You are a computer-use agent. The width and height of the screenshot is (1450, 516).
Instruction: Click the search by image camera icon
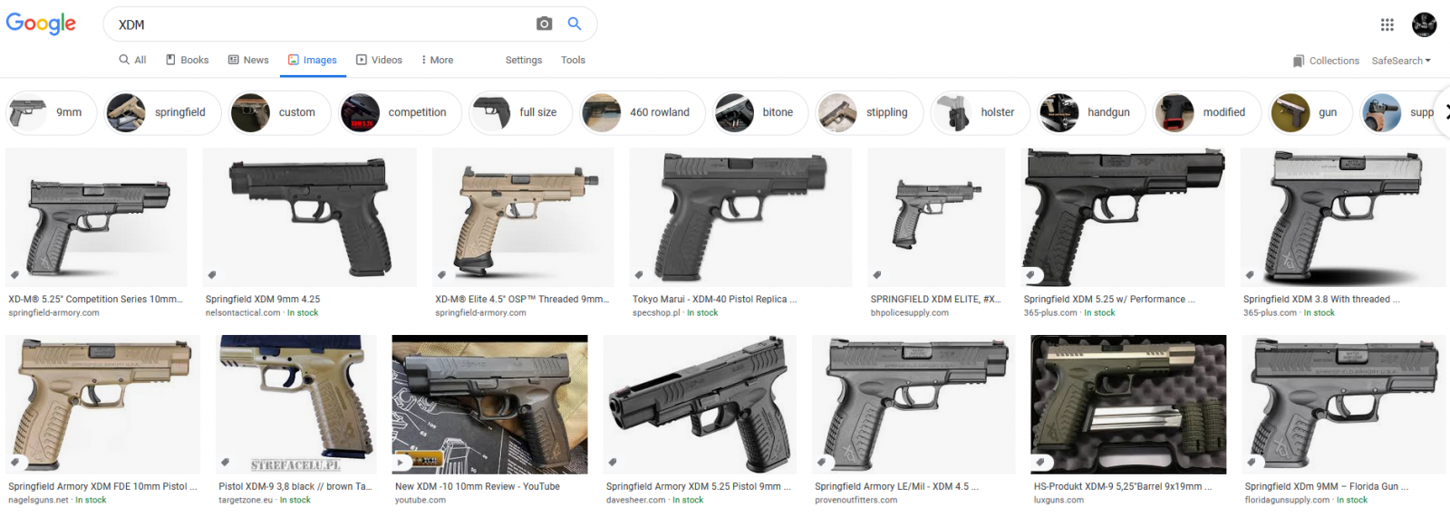544,24
